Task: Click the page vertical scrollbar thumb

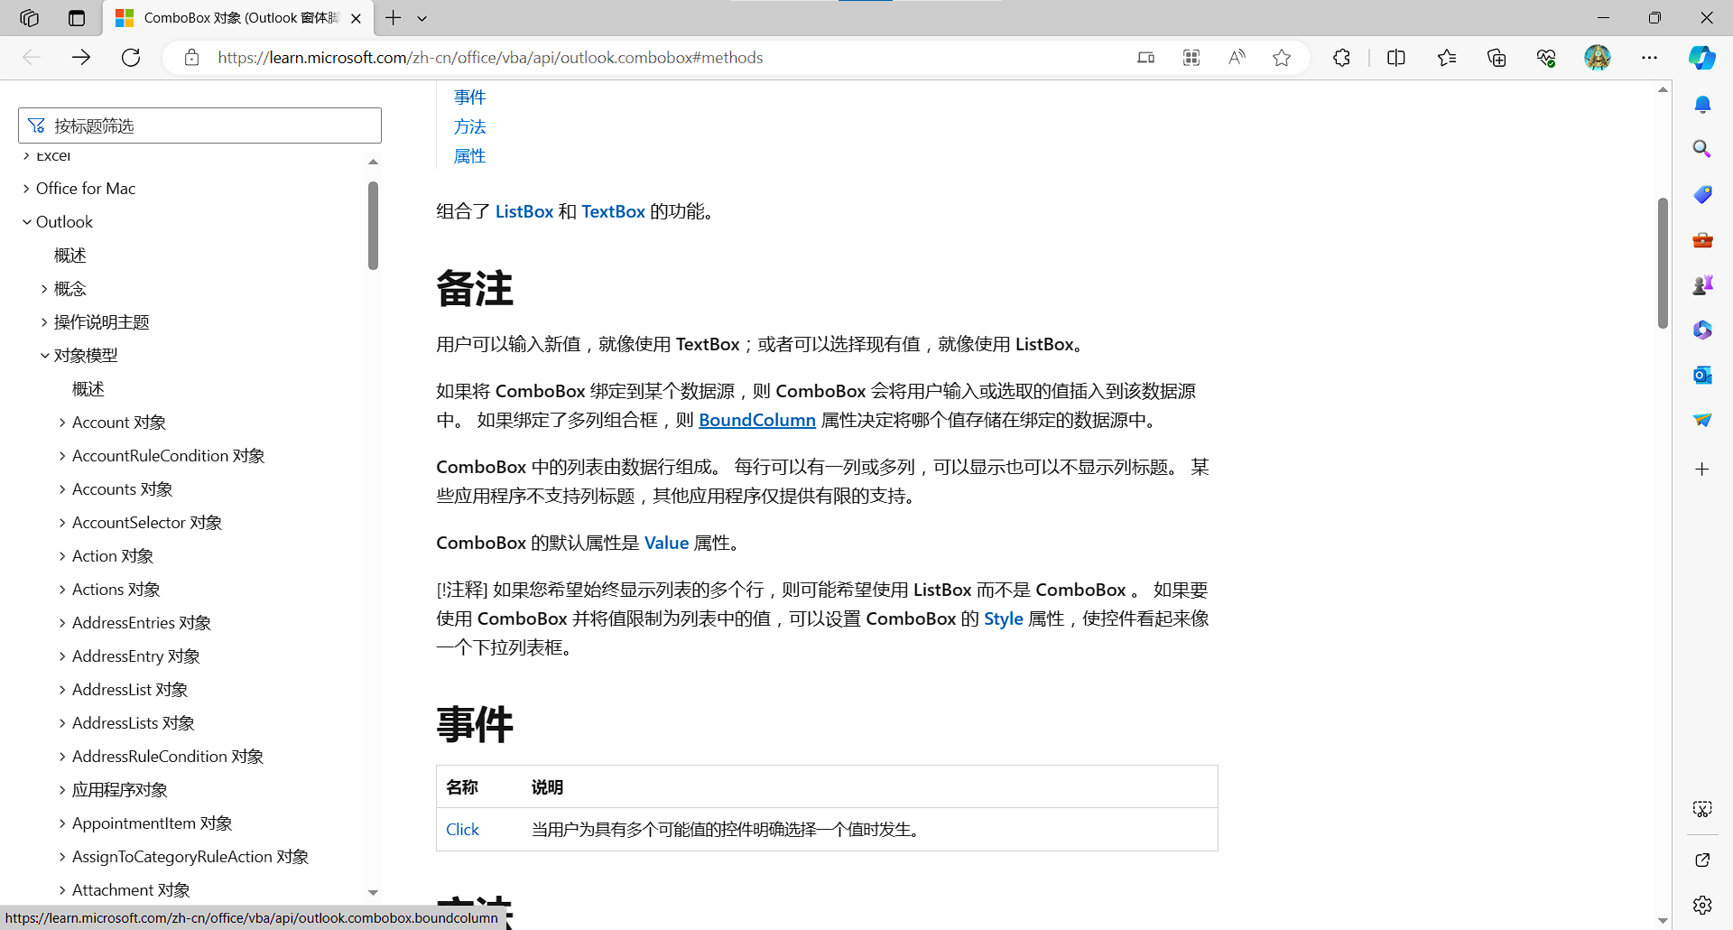Action: click(1663, 263)
